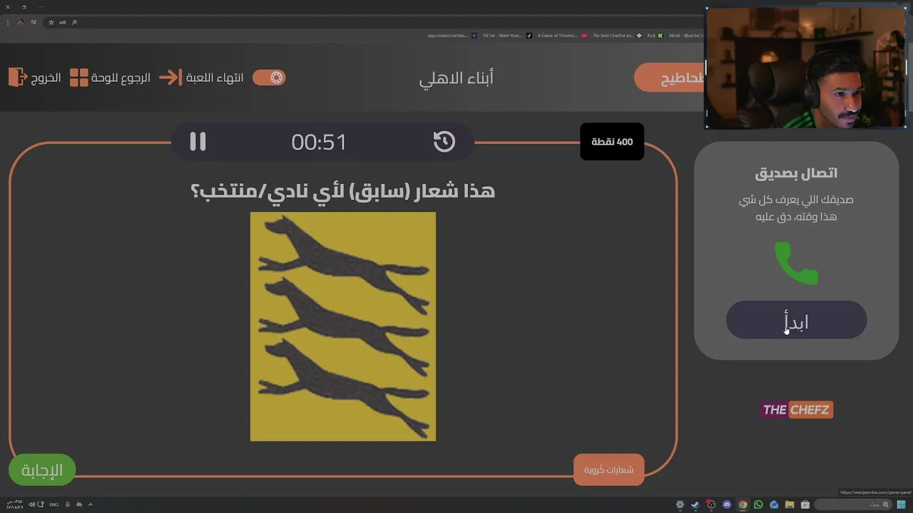Viewport: 913px width, 513px height.
Task: Open WhatsApp from the taskbar
Action: point(758,504)
